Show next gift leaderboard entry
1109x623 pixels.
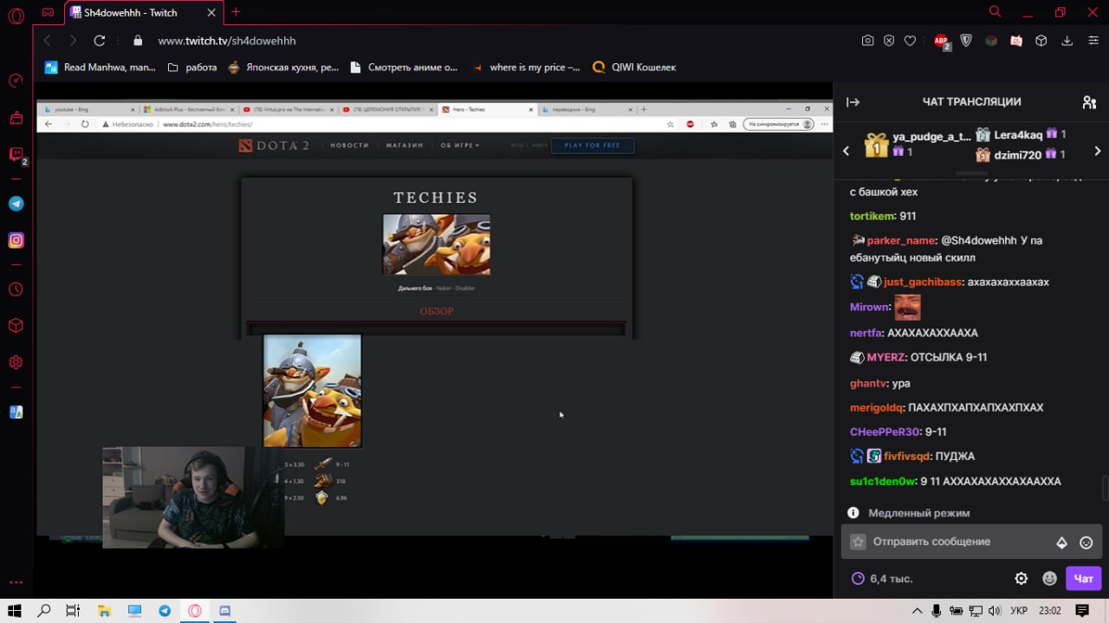(1097, 151)
